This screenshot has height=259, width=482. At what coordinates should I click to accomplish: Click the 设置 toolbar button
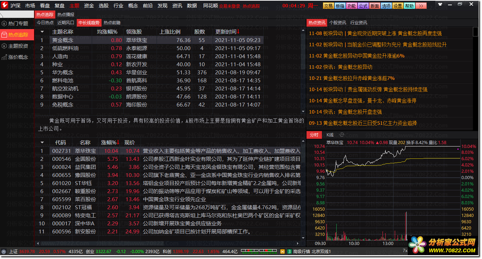pyautogui.click(x=398, y=6)
